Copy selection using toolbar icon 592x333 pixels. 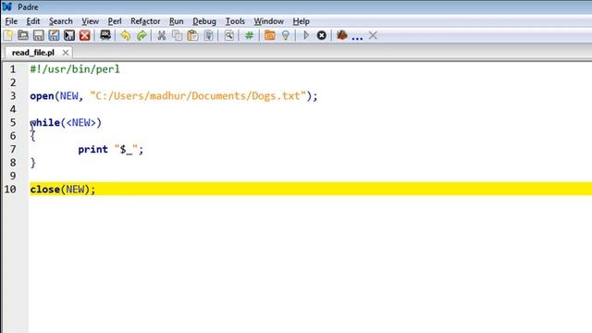tap(177, 35)
